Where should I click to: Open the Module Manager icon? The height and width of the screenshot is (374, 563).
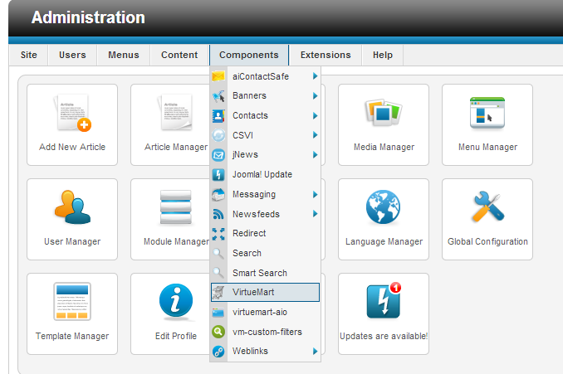click(x=175, y=206)
